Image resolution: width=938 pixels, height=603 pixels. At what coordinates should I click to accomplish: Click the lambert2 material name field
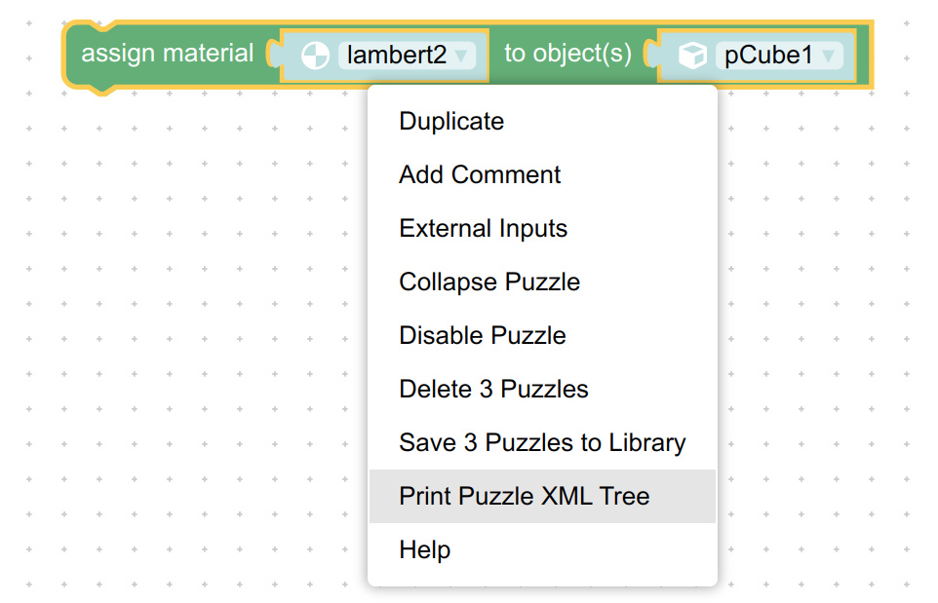point(397,56)
